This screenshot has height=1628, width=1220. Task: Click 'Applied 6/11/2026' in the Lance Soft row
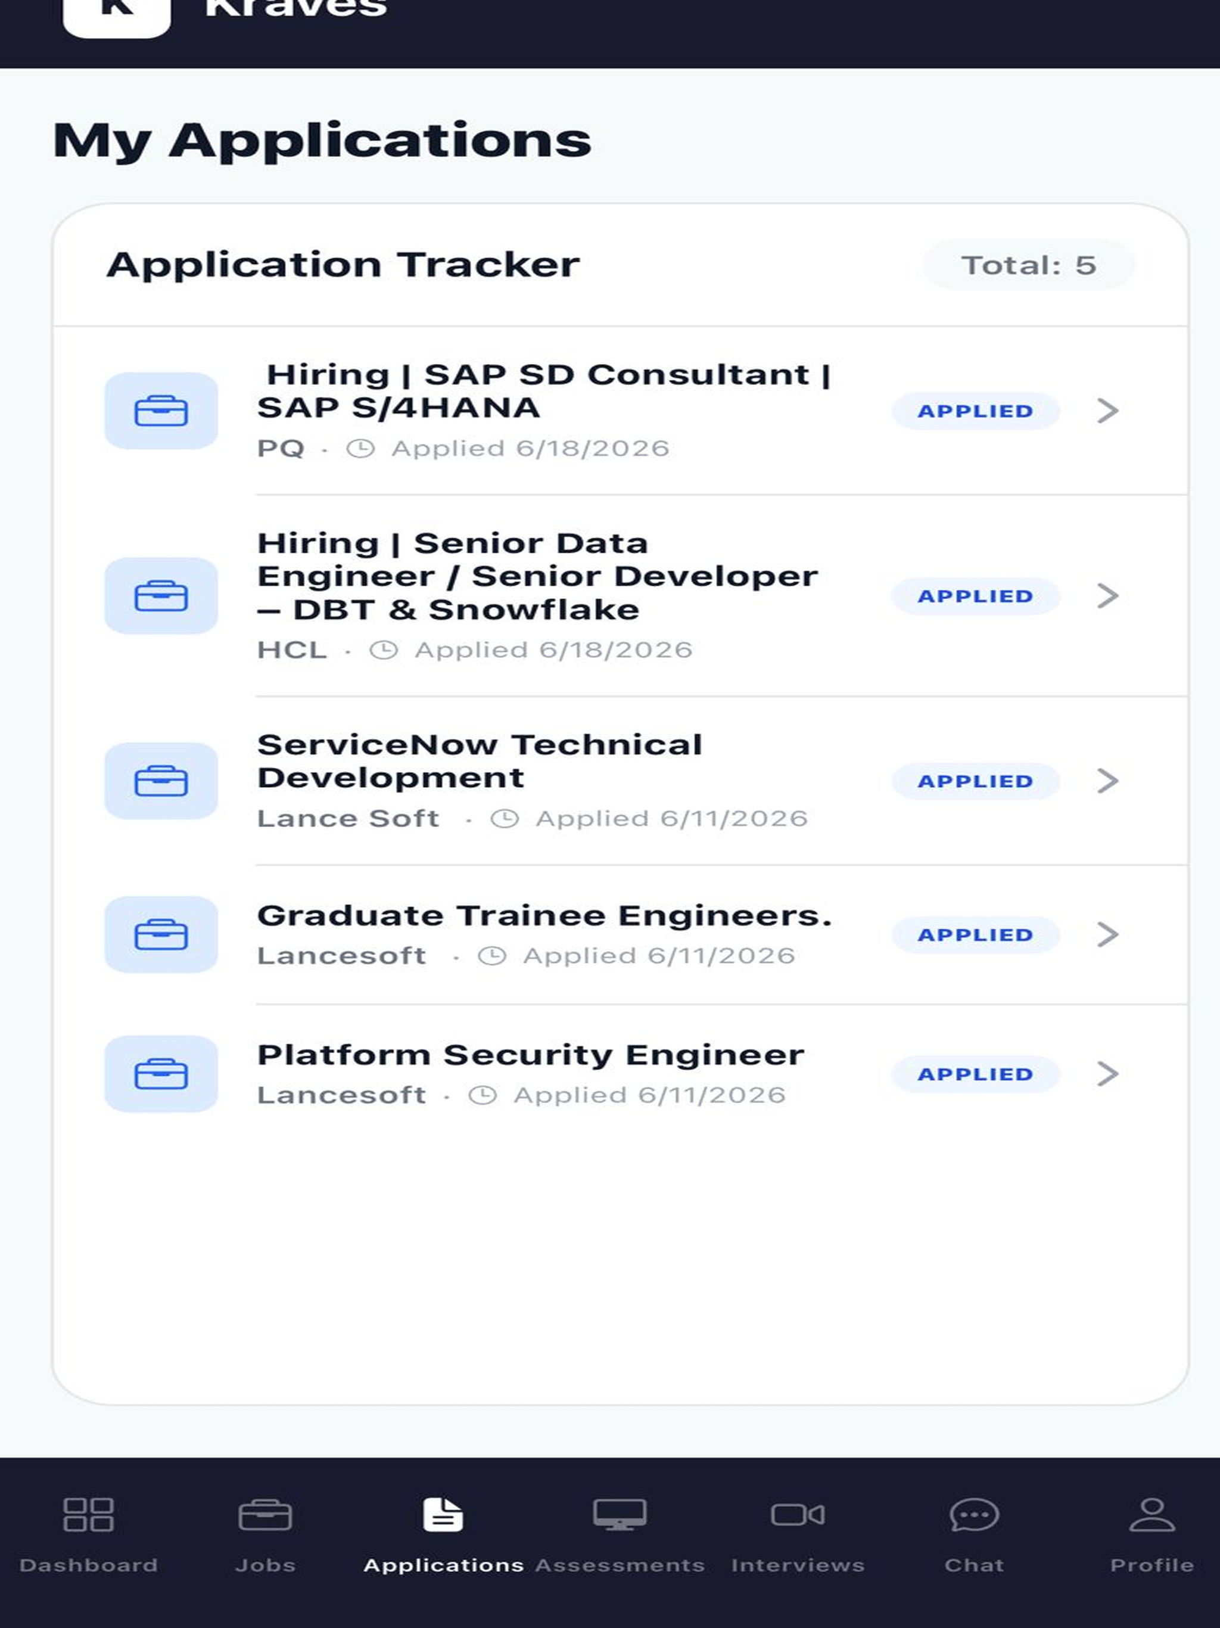672,818
